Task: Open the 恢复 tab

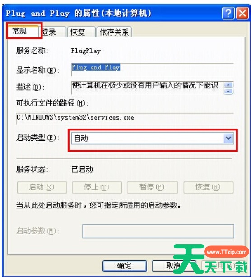Action: [x=81, y=32]
